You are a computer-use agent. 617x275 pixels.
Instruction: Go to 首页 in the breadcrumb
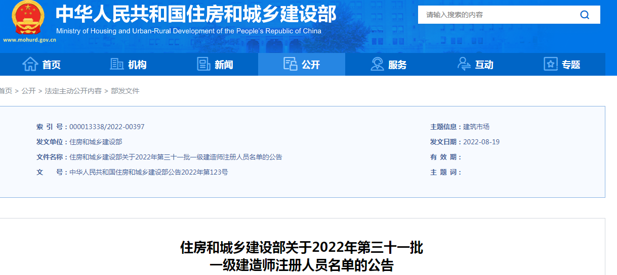6,91
